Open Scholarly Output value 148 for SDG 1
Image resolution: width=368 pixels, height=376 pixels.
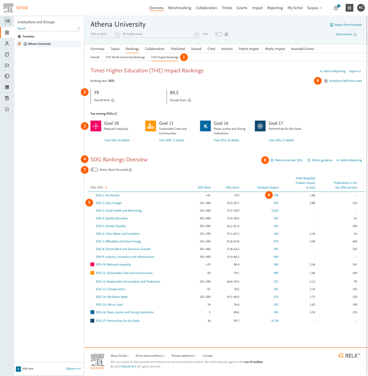click(x=276, y=196)
